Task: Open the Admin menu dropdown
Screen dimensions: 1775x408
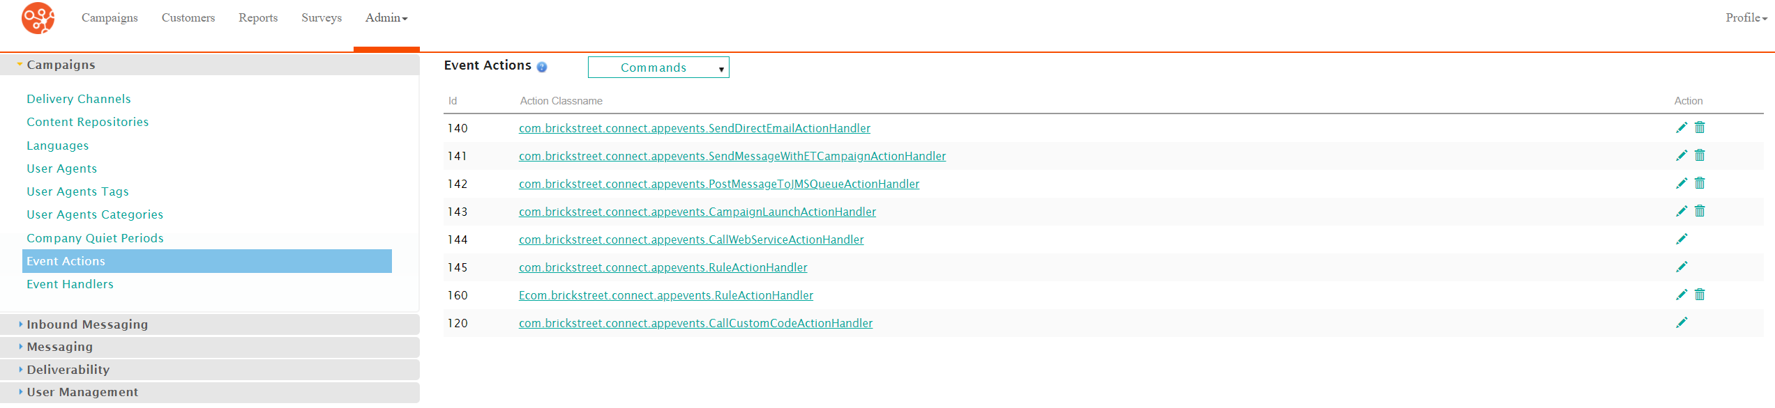Action: click(x=386, y=18)
